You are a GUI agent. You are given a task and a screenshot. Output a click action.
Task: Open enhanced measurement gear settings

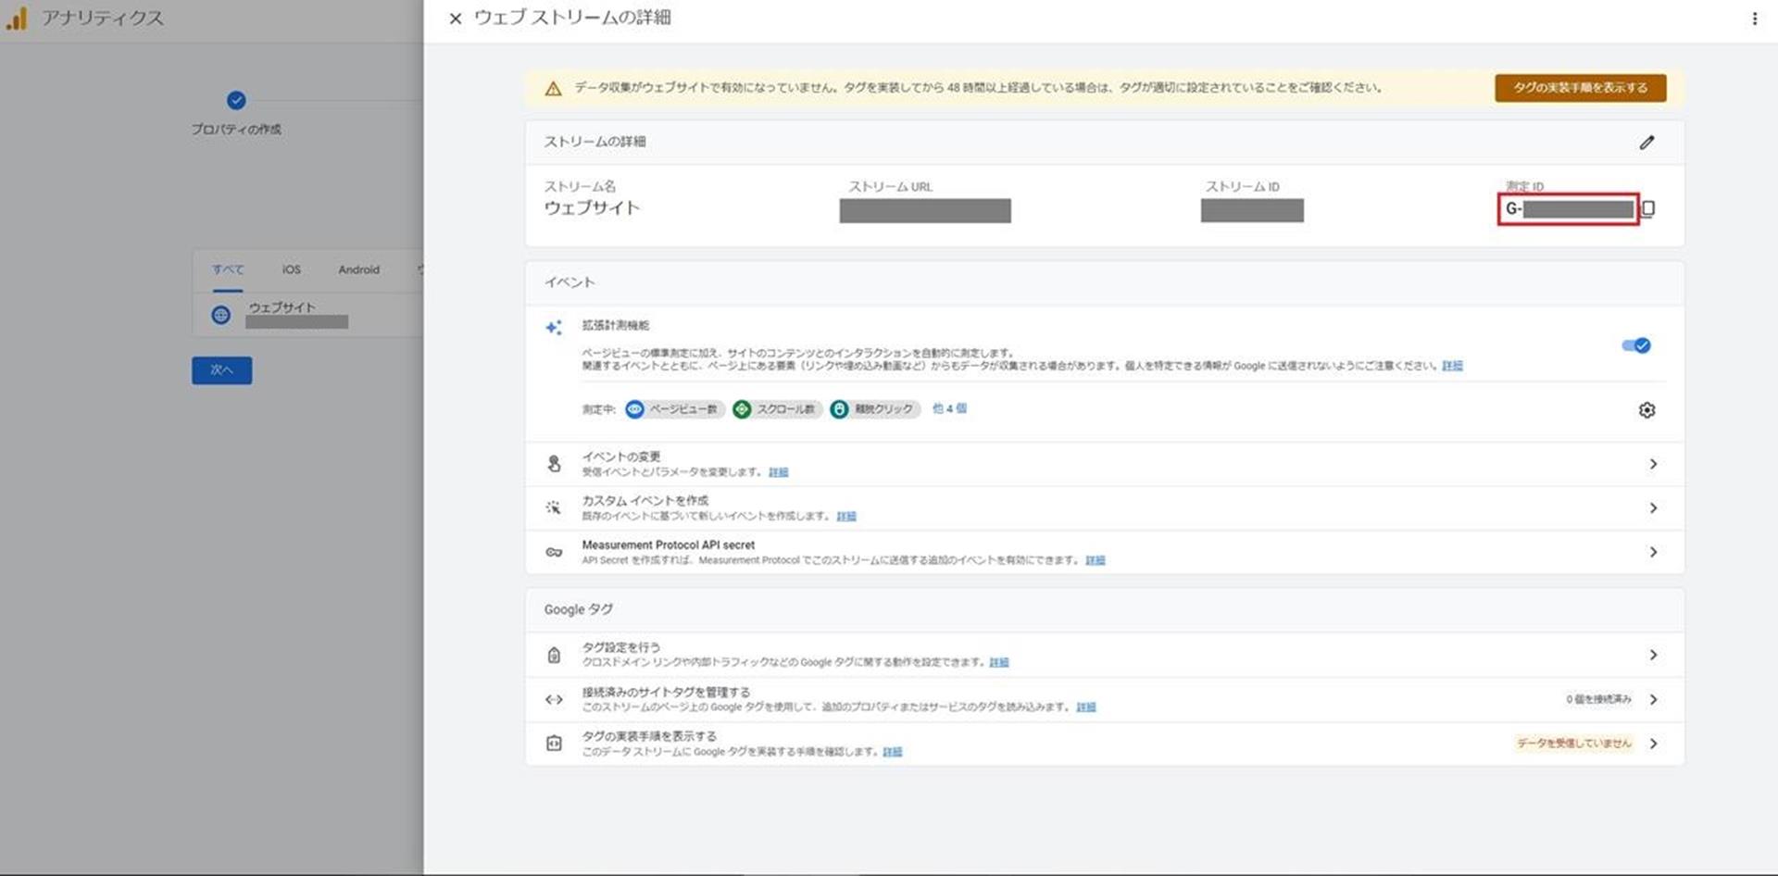pos(1647,410)
